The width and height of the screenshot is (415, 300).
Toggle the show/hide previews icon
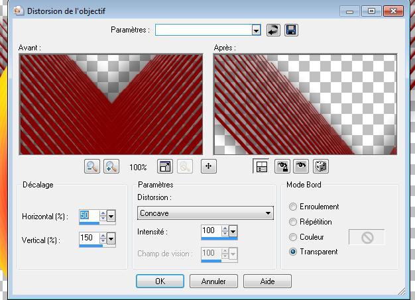[x=261, y=166]
